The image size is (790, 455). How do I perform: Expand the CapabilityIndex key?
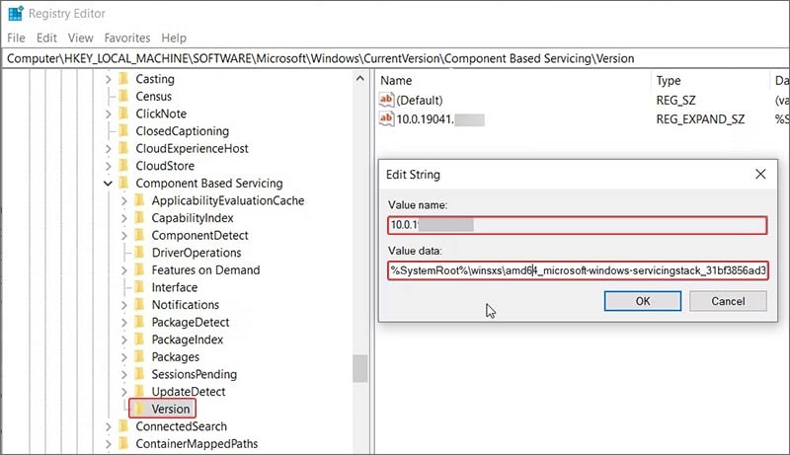pos(124,218)
